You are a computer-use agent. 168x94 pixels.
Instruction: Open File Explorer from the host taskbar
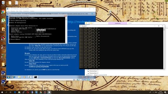click(19, 92)
